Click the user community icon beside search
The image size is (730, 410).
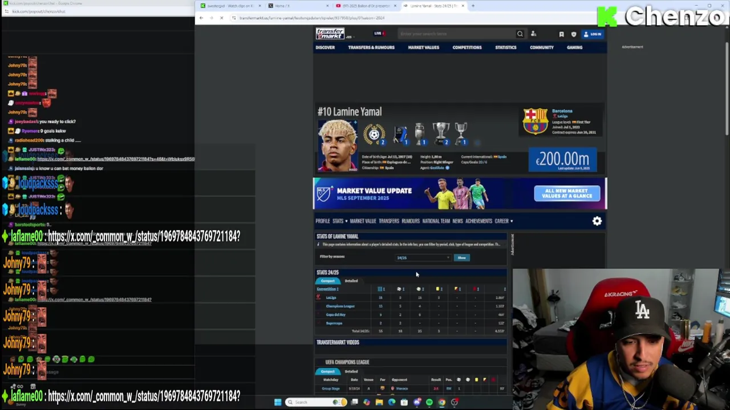(533, 34)
